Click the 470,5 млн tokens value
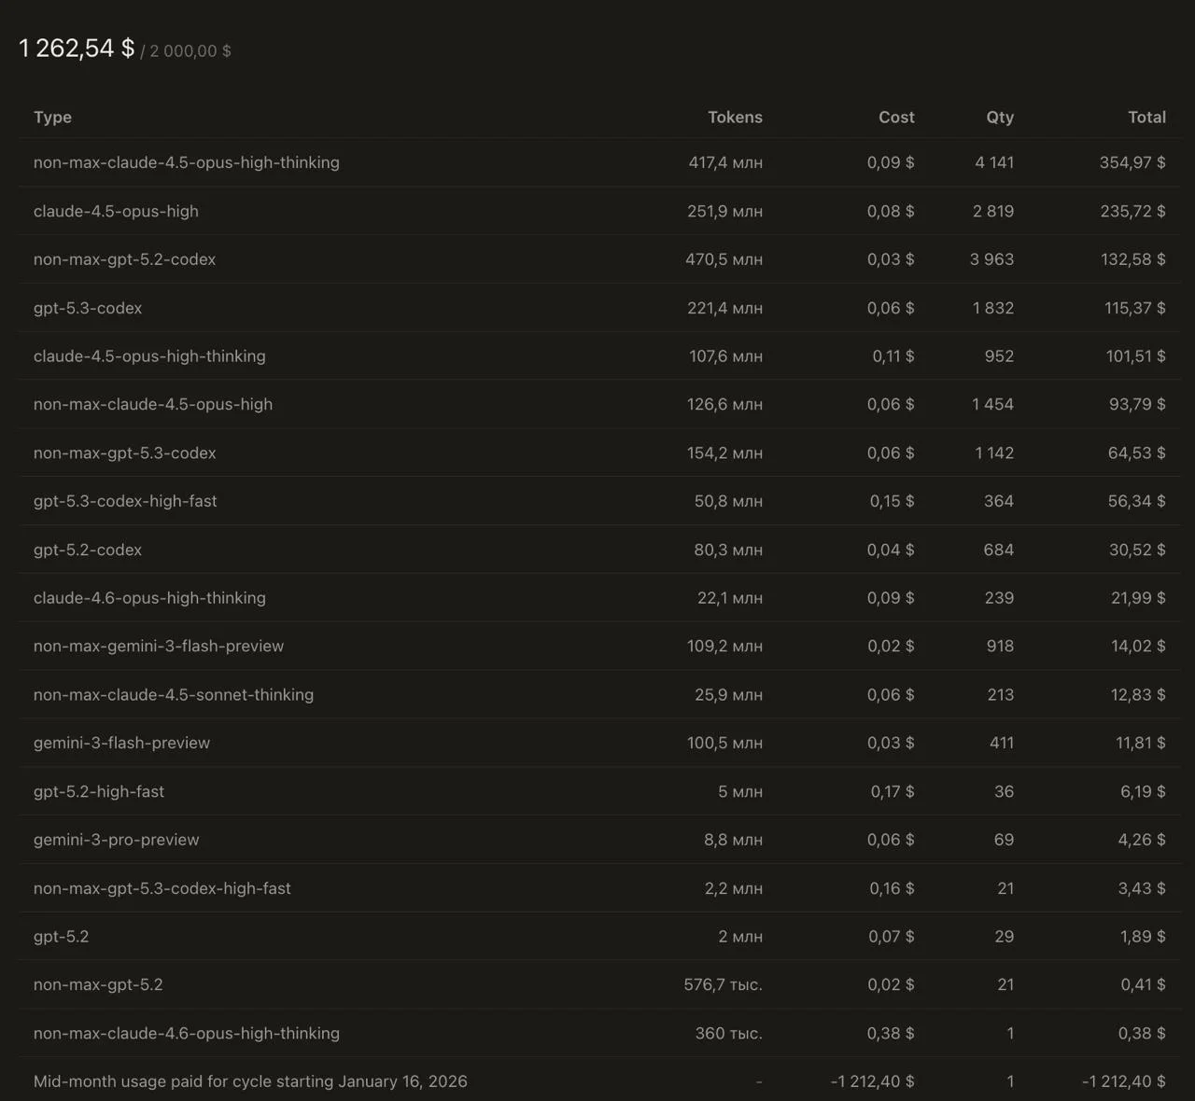The image size is (1195, 1101). (724, 259)
